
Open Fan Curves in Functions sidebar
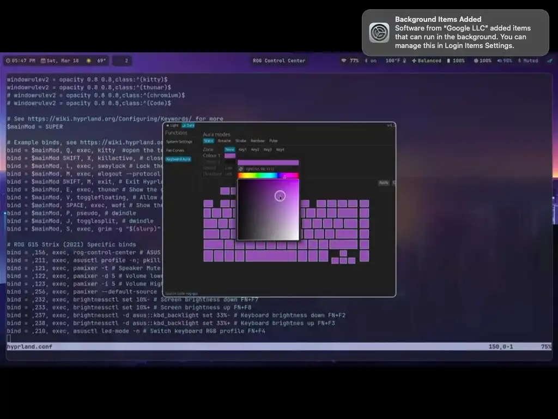(175, 151)
